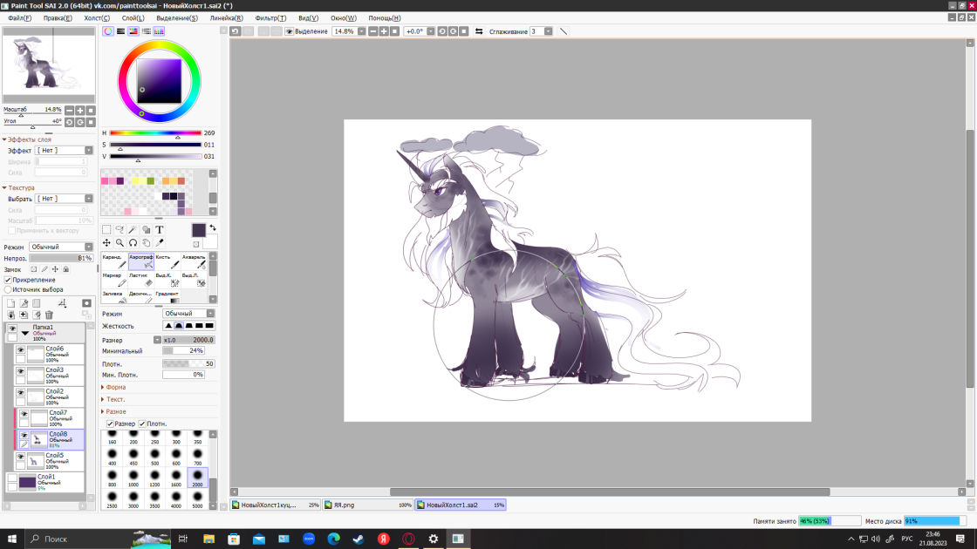Switch to НовыйХолст1куц document tab

(x=276, y=505)
